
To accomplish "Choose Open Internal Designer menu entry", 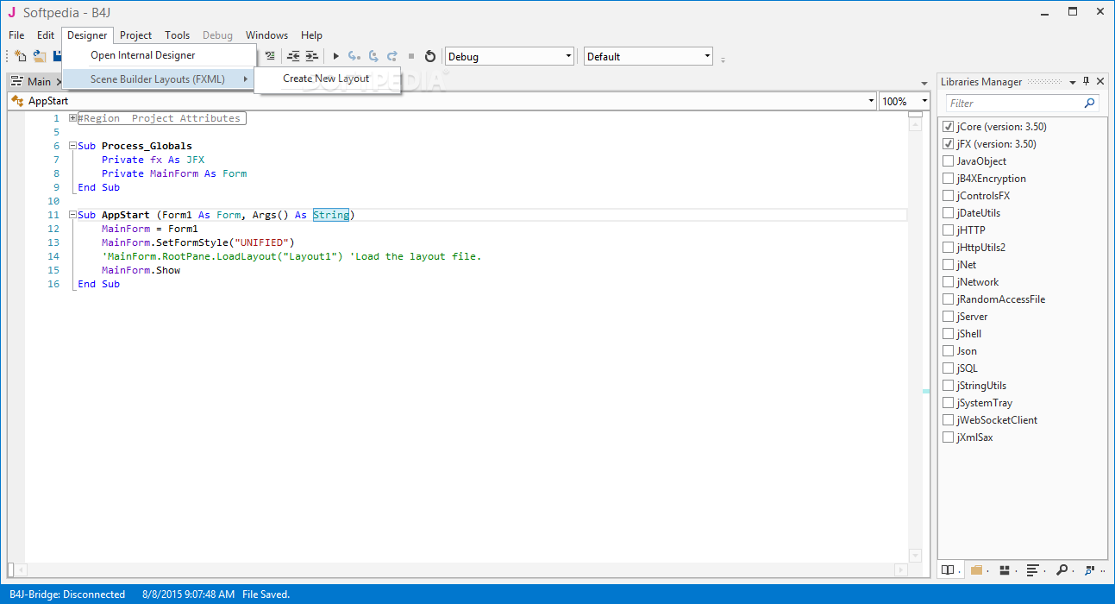I will pos(160,55).
